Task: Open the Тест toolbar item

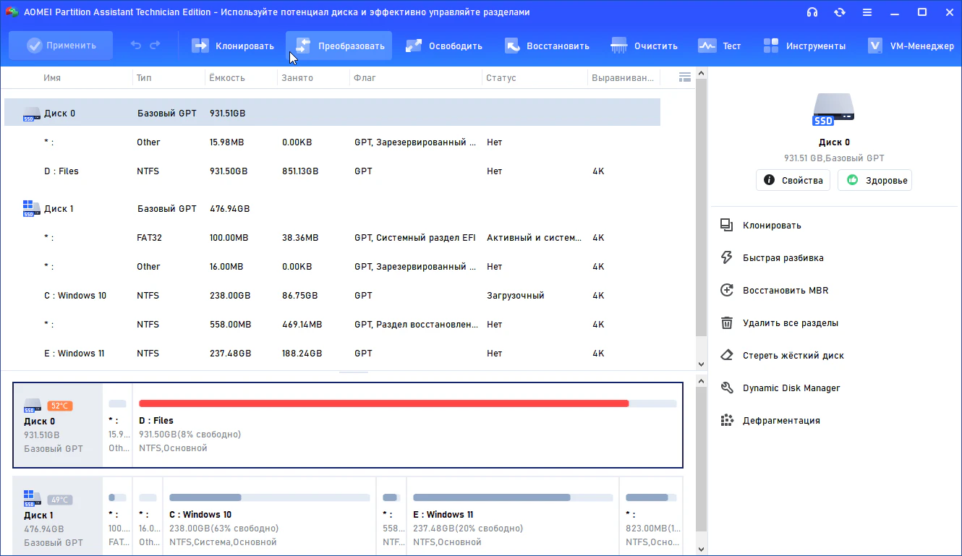Action: click(719, 46)
